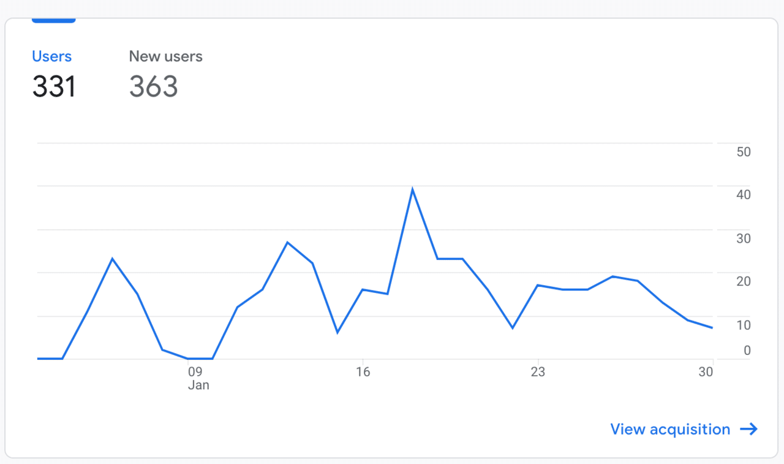Click the 23 date label on x-axis
This screenshot has width=784, height=464.
click(x=538, y=372)
